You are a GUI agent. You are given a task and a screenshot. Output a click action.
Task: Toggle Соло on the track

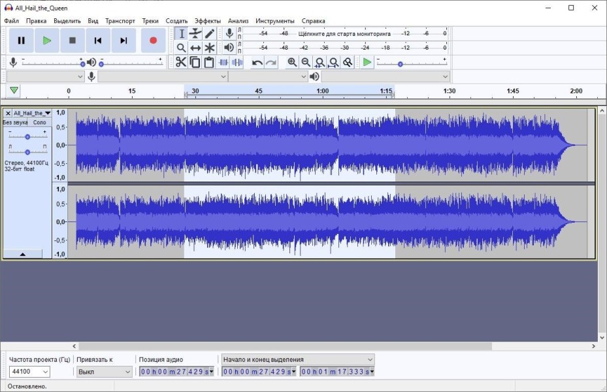click(x=40, y=122)
